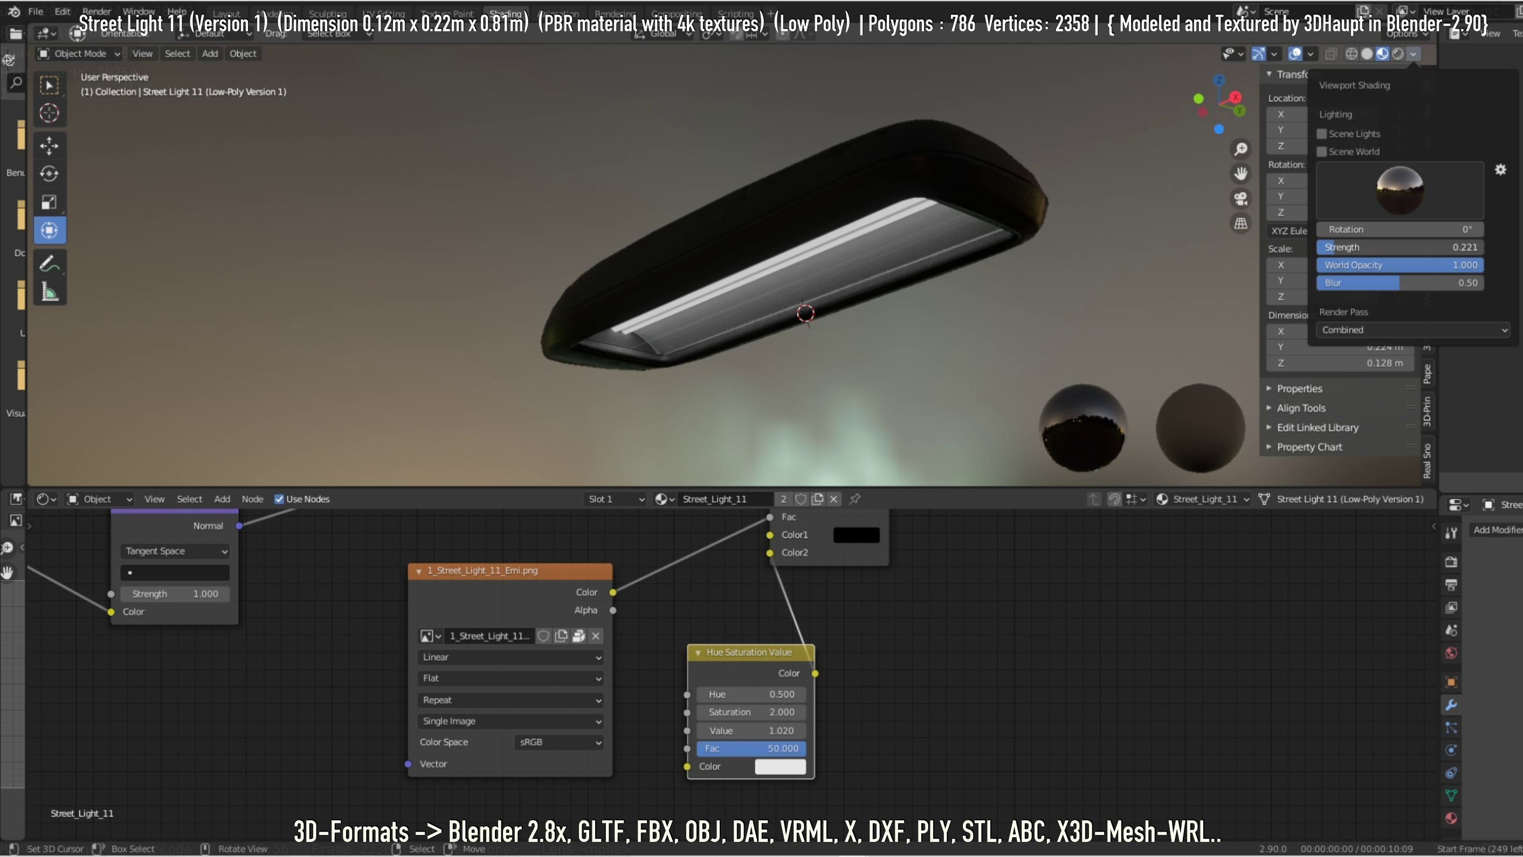Open the Tangent Space dropdown
This screenshot has width=1523, height=857.
[175, 551]
